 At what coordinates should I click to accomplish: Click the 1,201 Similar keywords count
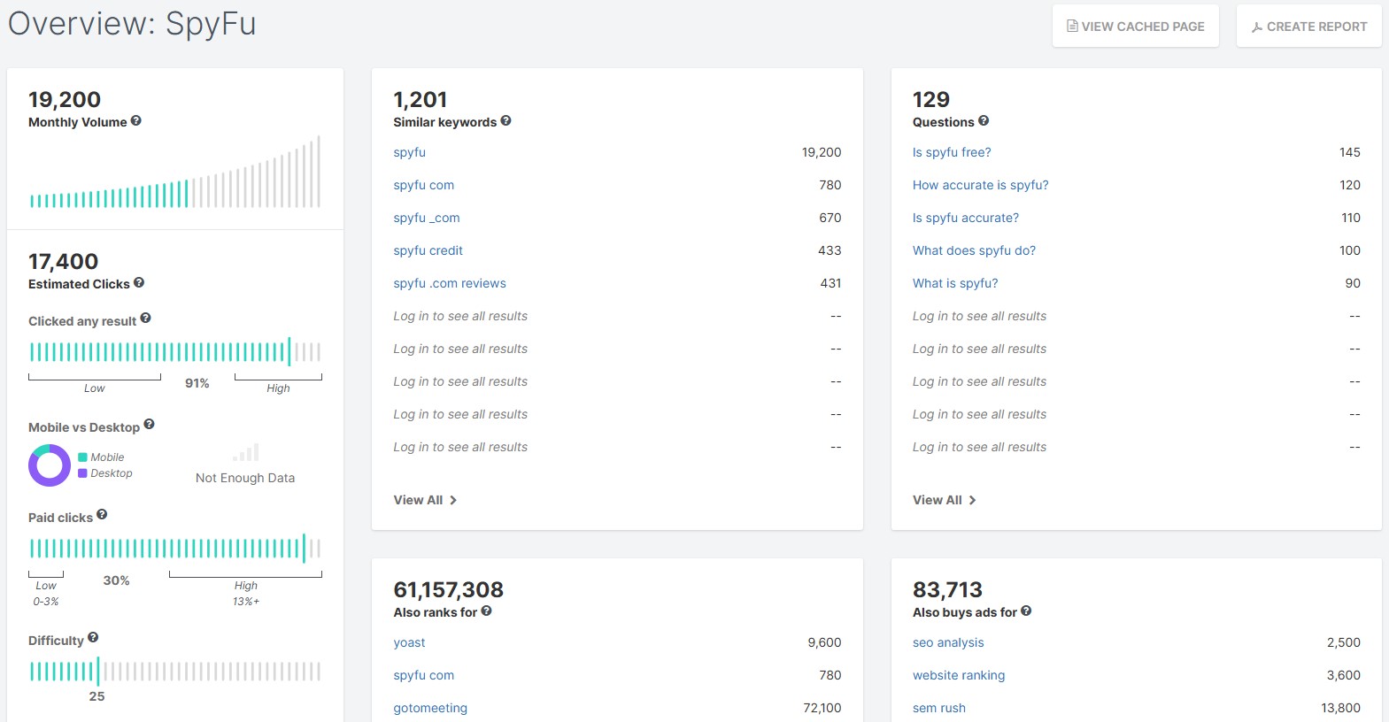point(421,99)
